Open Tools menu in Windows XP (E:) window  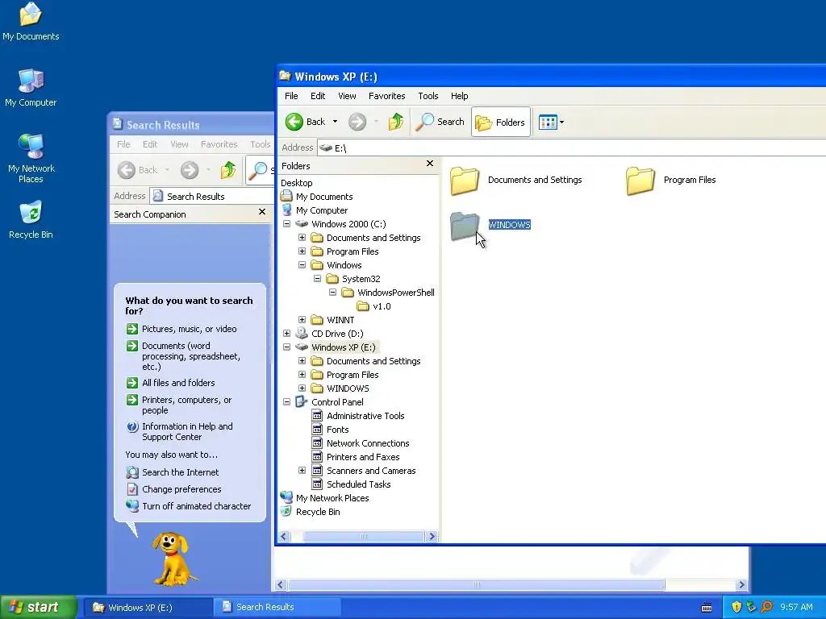point(428,96)
